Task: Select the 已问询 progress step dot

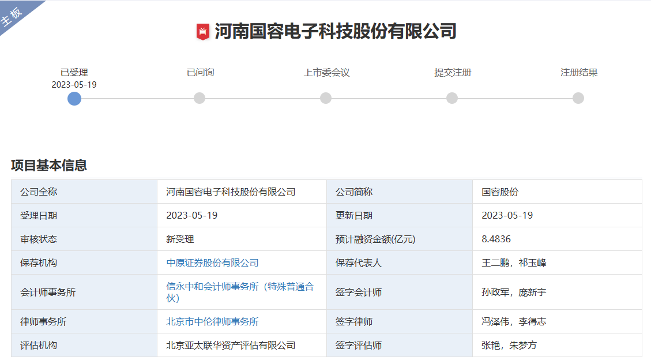Action: coord(200,99)
